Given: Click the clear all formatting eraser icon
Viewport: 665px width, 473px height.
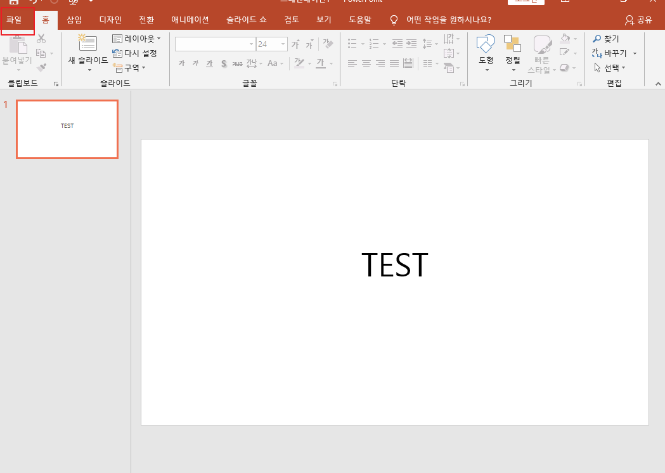Looking at the screenshot, I should [328, 43].
